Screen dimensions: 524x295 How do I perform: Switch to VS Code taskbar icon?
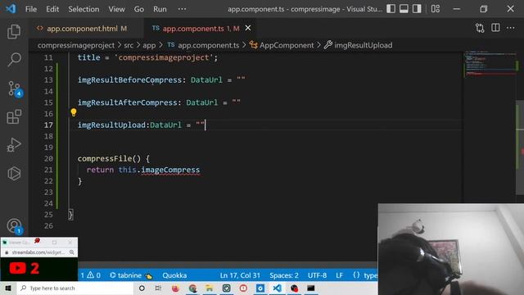point(277,288)
